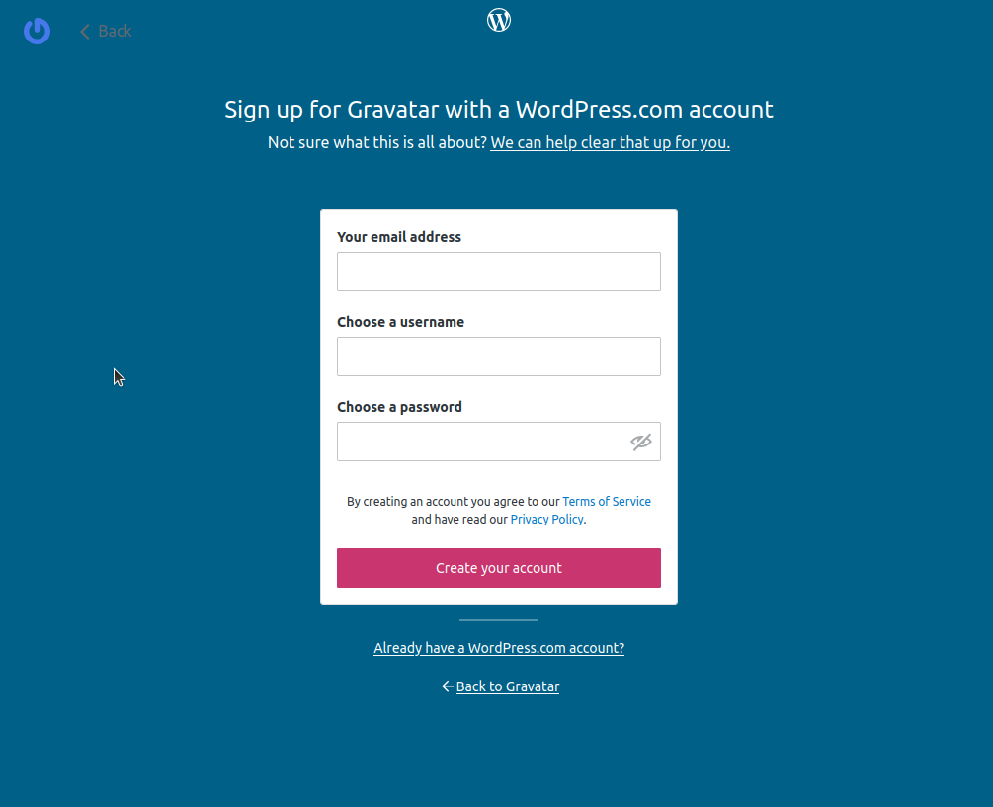Click the "Not sure what this is all about?" text
The height and width of the screenshot is (807, 993).
(377, 142)
